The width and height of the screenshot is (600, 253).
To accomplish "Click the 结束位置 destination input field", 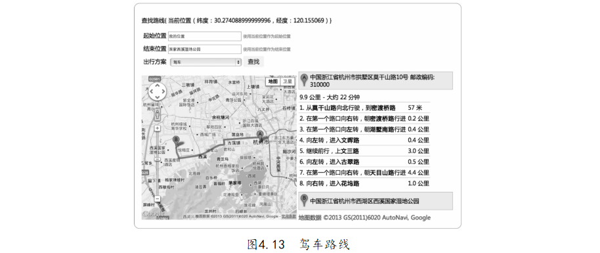I will click(205, 49).
